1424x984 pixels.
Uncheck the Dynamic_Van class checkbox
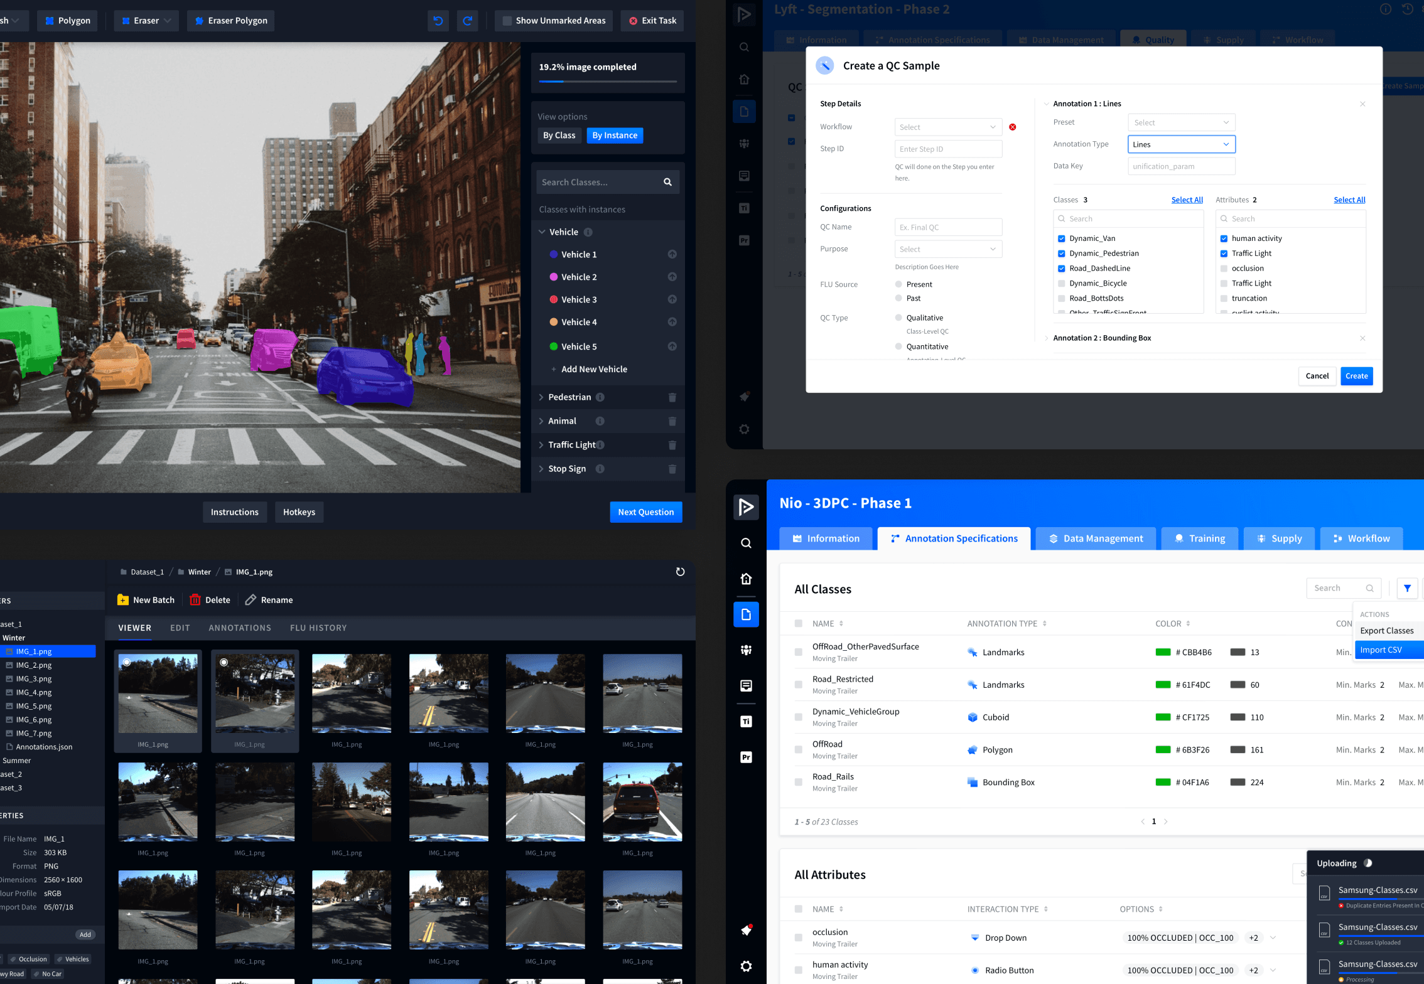point(1061,238)
